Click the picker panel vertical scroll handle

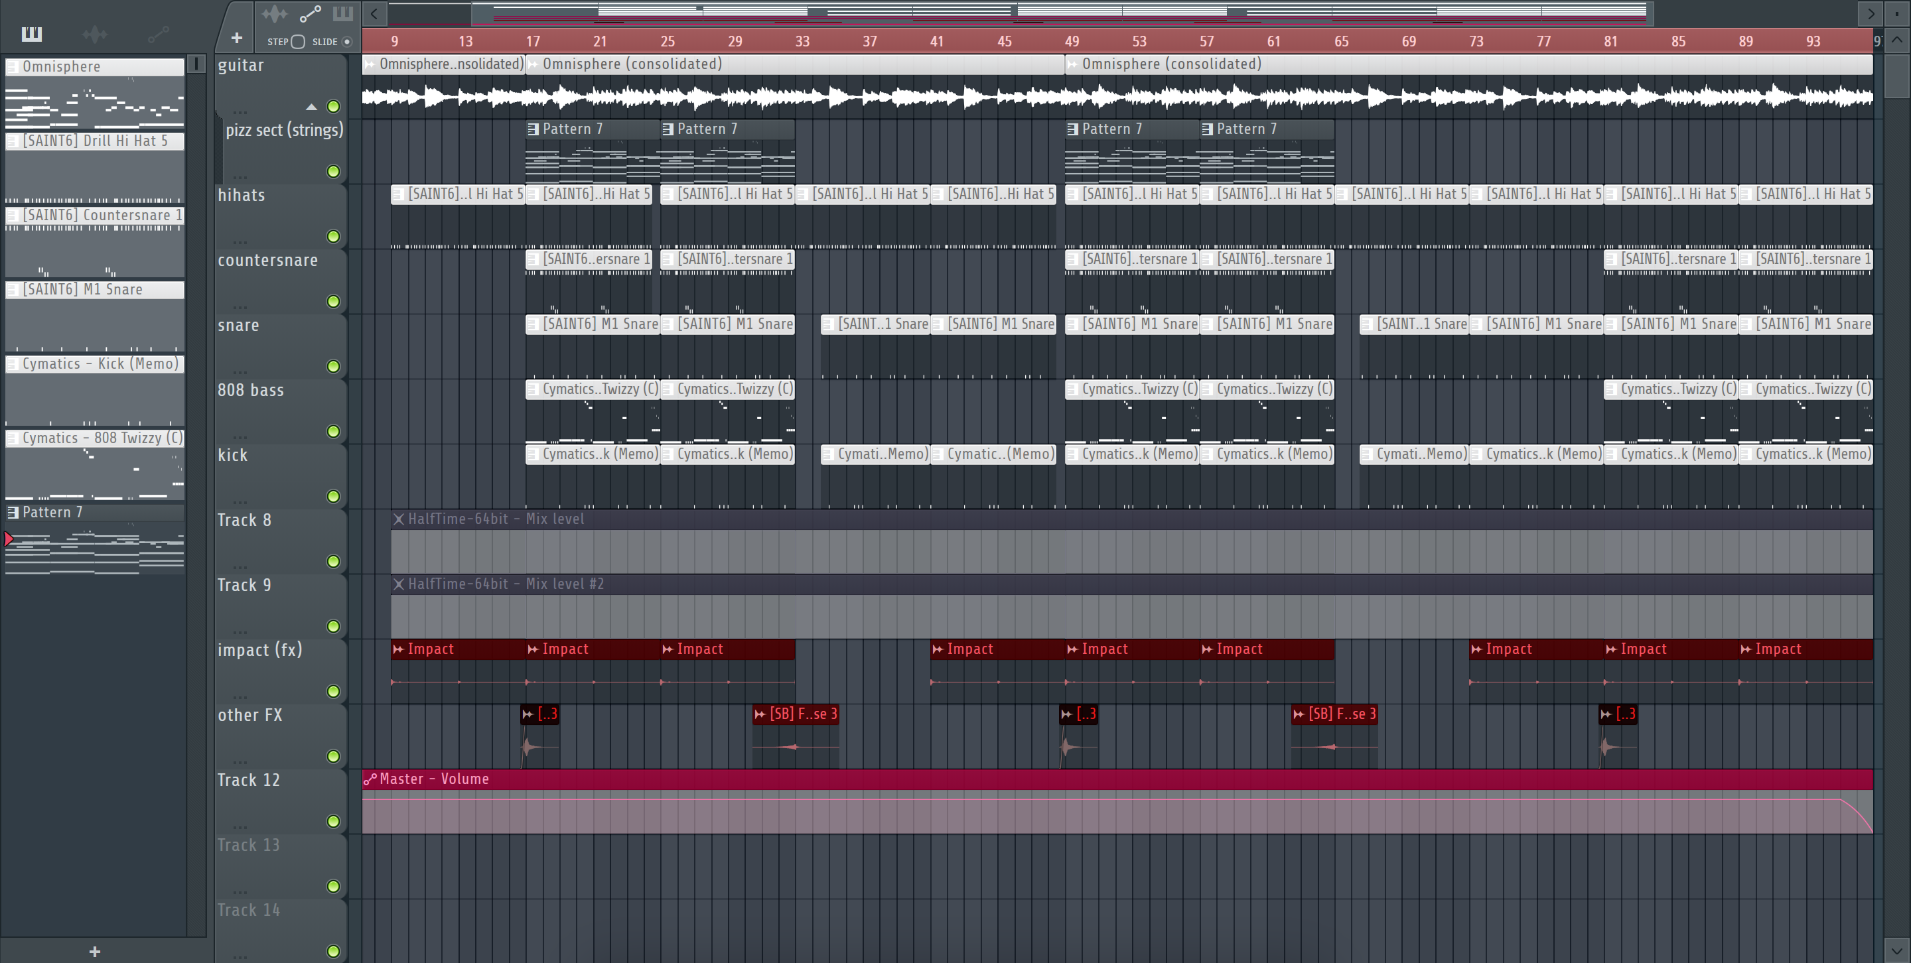tap(196, 64)
